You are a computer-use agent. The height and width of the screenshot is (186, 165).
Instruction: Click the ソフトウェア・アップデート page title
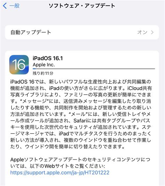tap(82, 6)
